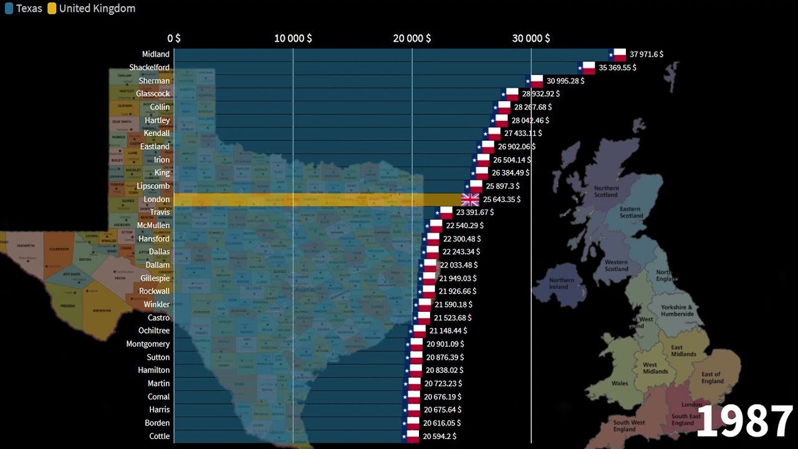
Task: Click Travis value 23 391.67 $
Action: pyautogui.click(x=475, y=213)
